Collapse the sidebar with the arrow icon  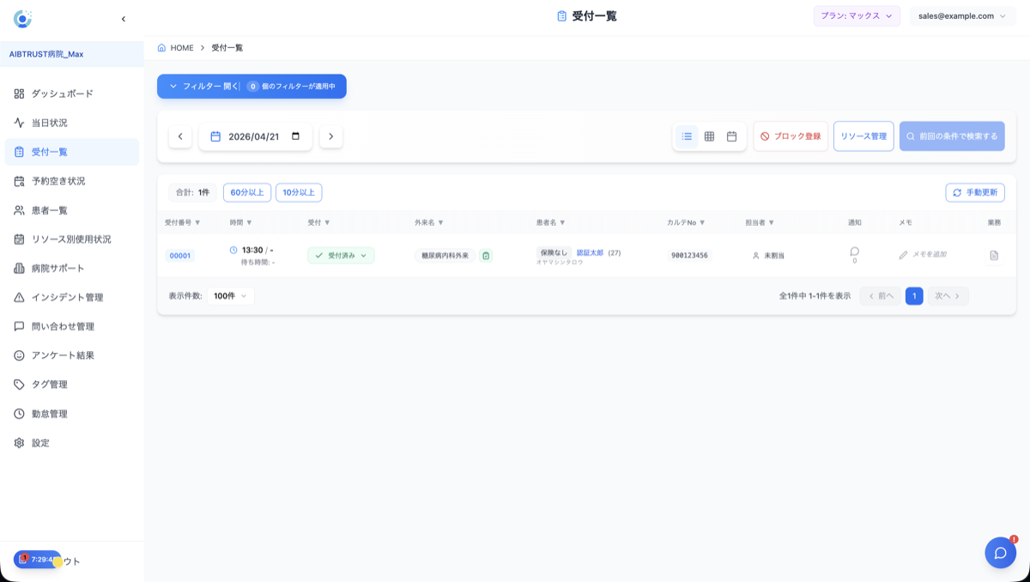(124, 19)
